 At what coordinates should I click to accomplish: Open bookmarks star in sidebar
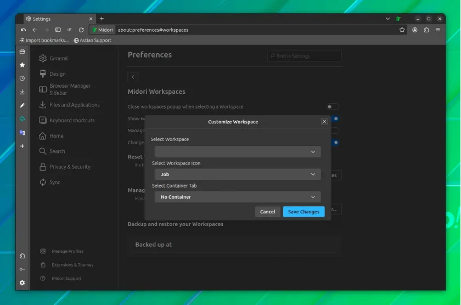[23, 65]
